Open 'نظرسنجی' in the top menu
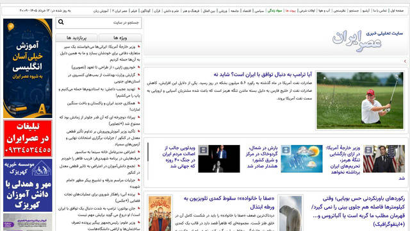 (x=340, y=11)
